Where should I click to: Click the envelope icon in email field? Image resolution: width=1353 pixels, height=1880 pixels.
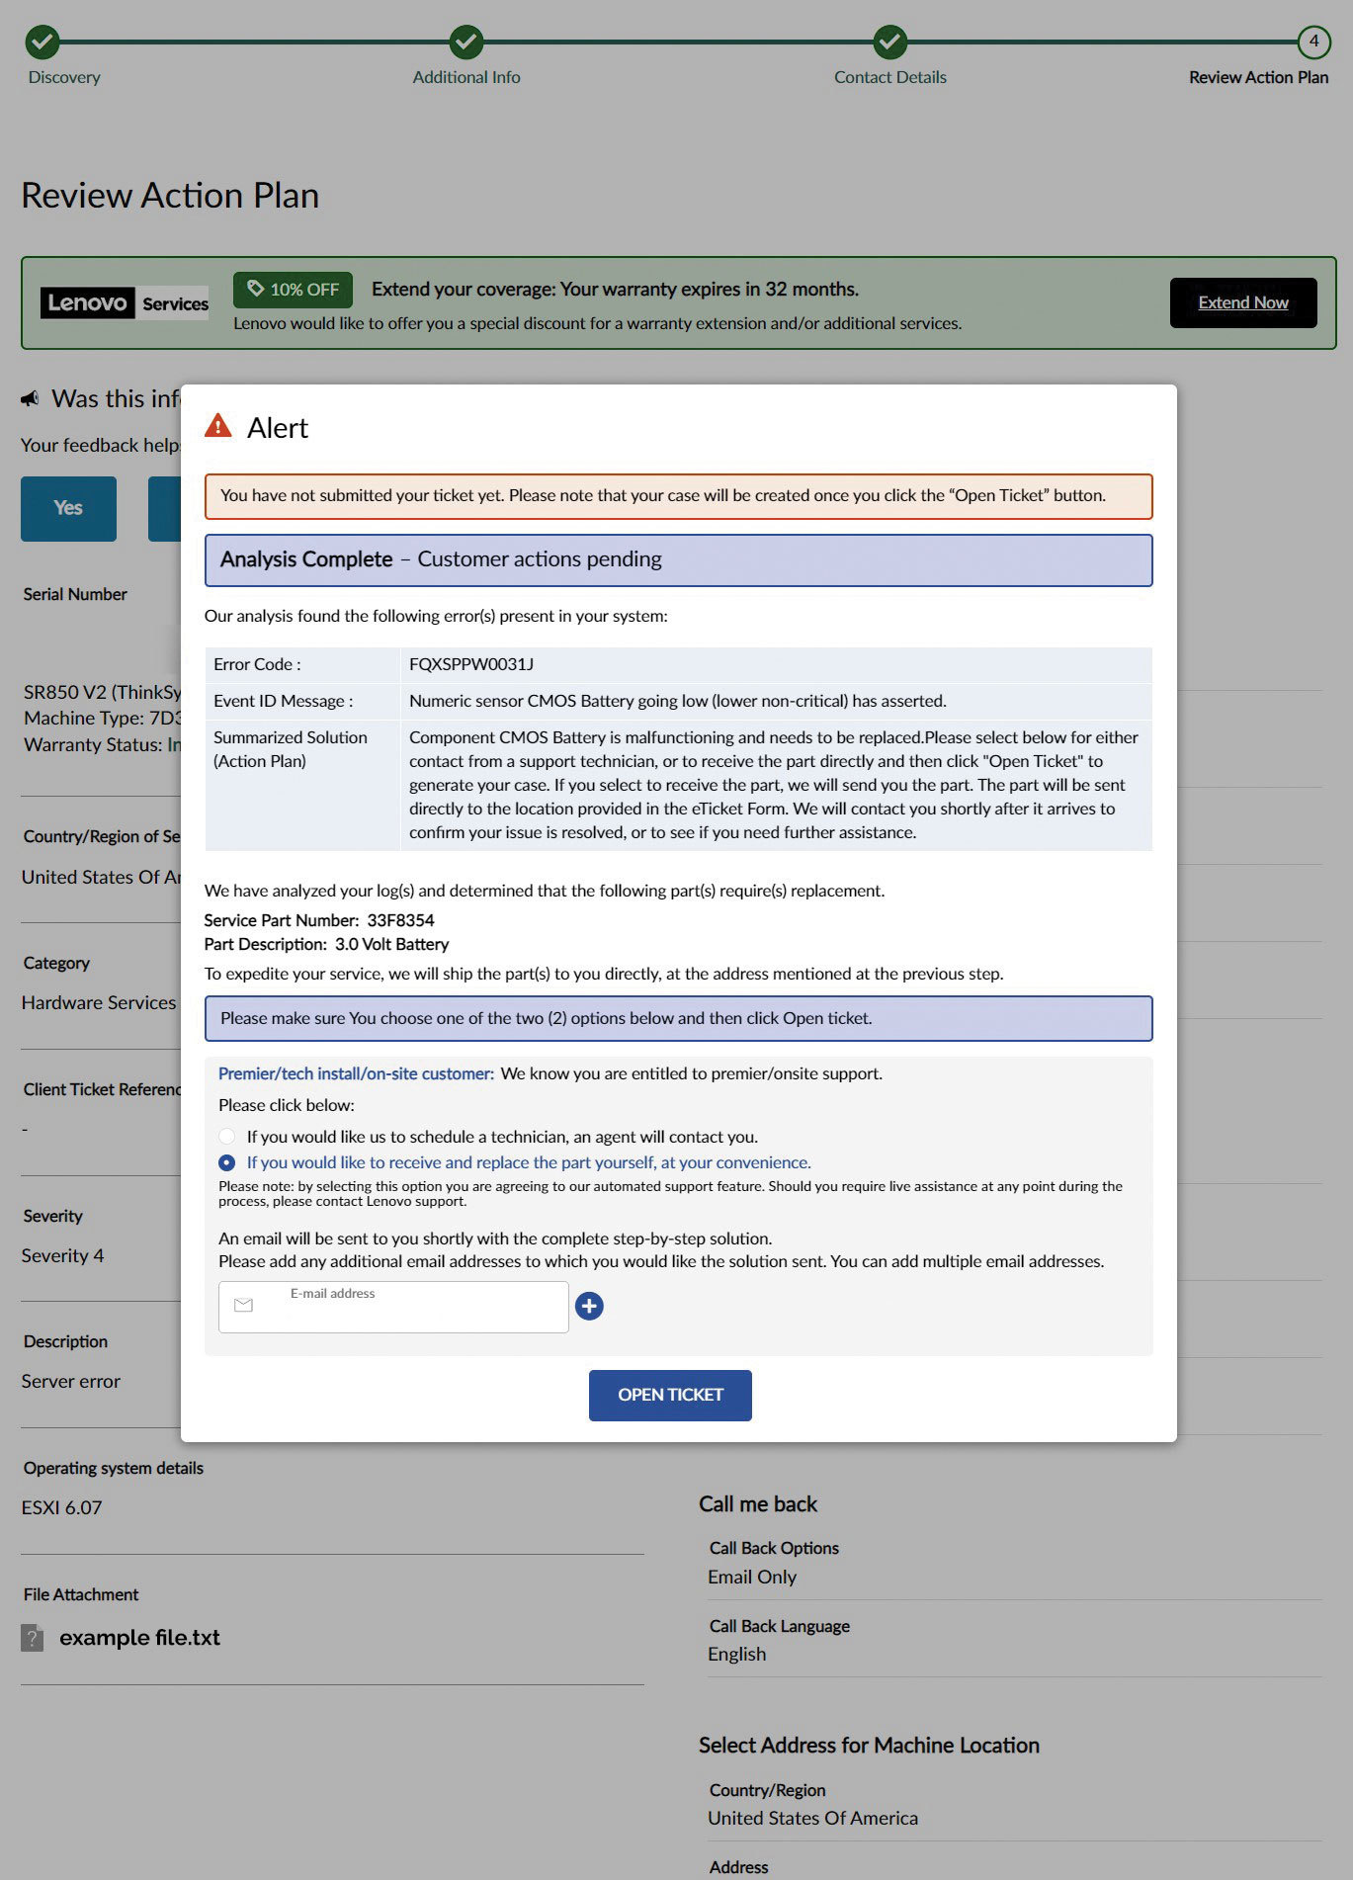(x=243, y=1306)
